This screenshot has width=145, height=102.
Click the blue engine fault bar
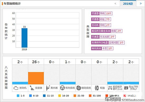click(x=20, y=83)
